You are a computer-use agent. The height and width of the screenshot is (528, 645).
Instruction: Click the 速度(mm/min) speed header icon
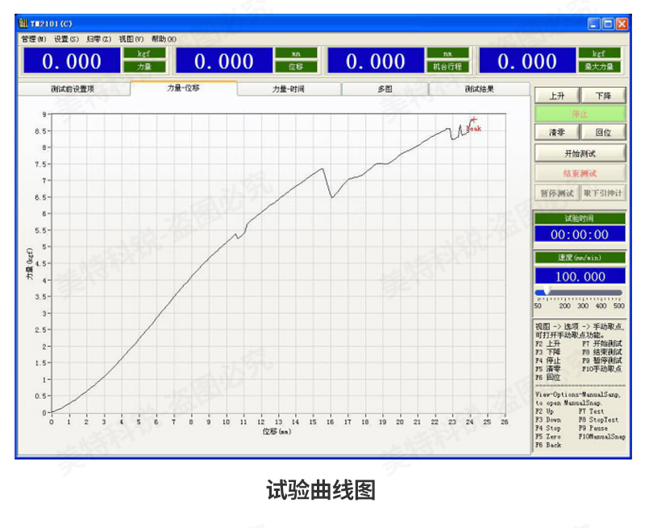click(579, 260)
